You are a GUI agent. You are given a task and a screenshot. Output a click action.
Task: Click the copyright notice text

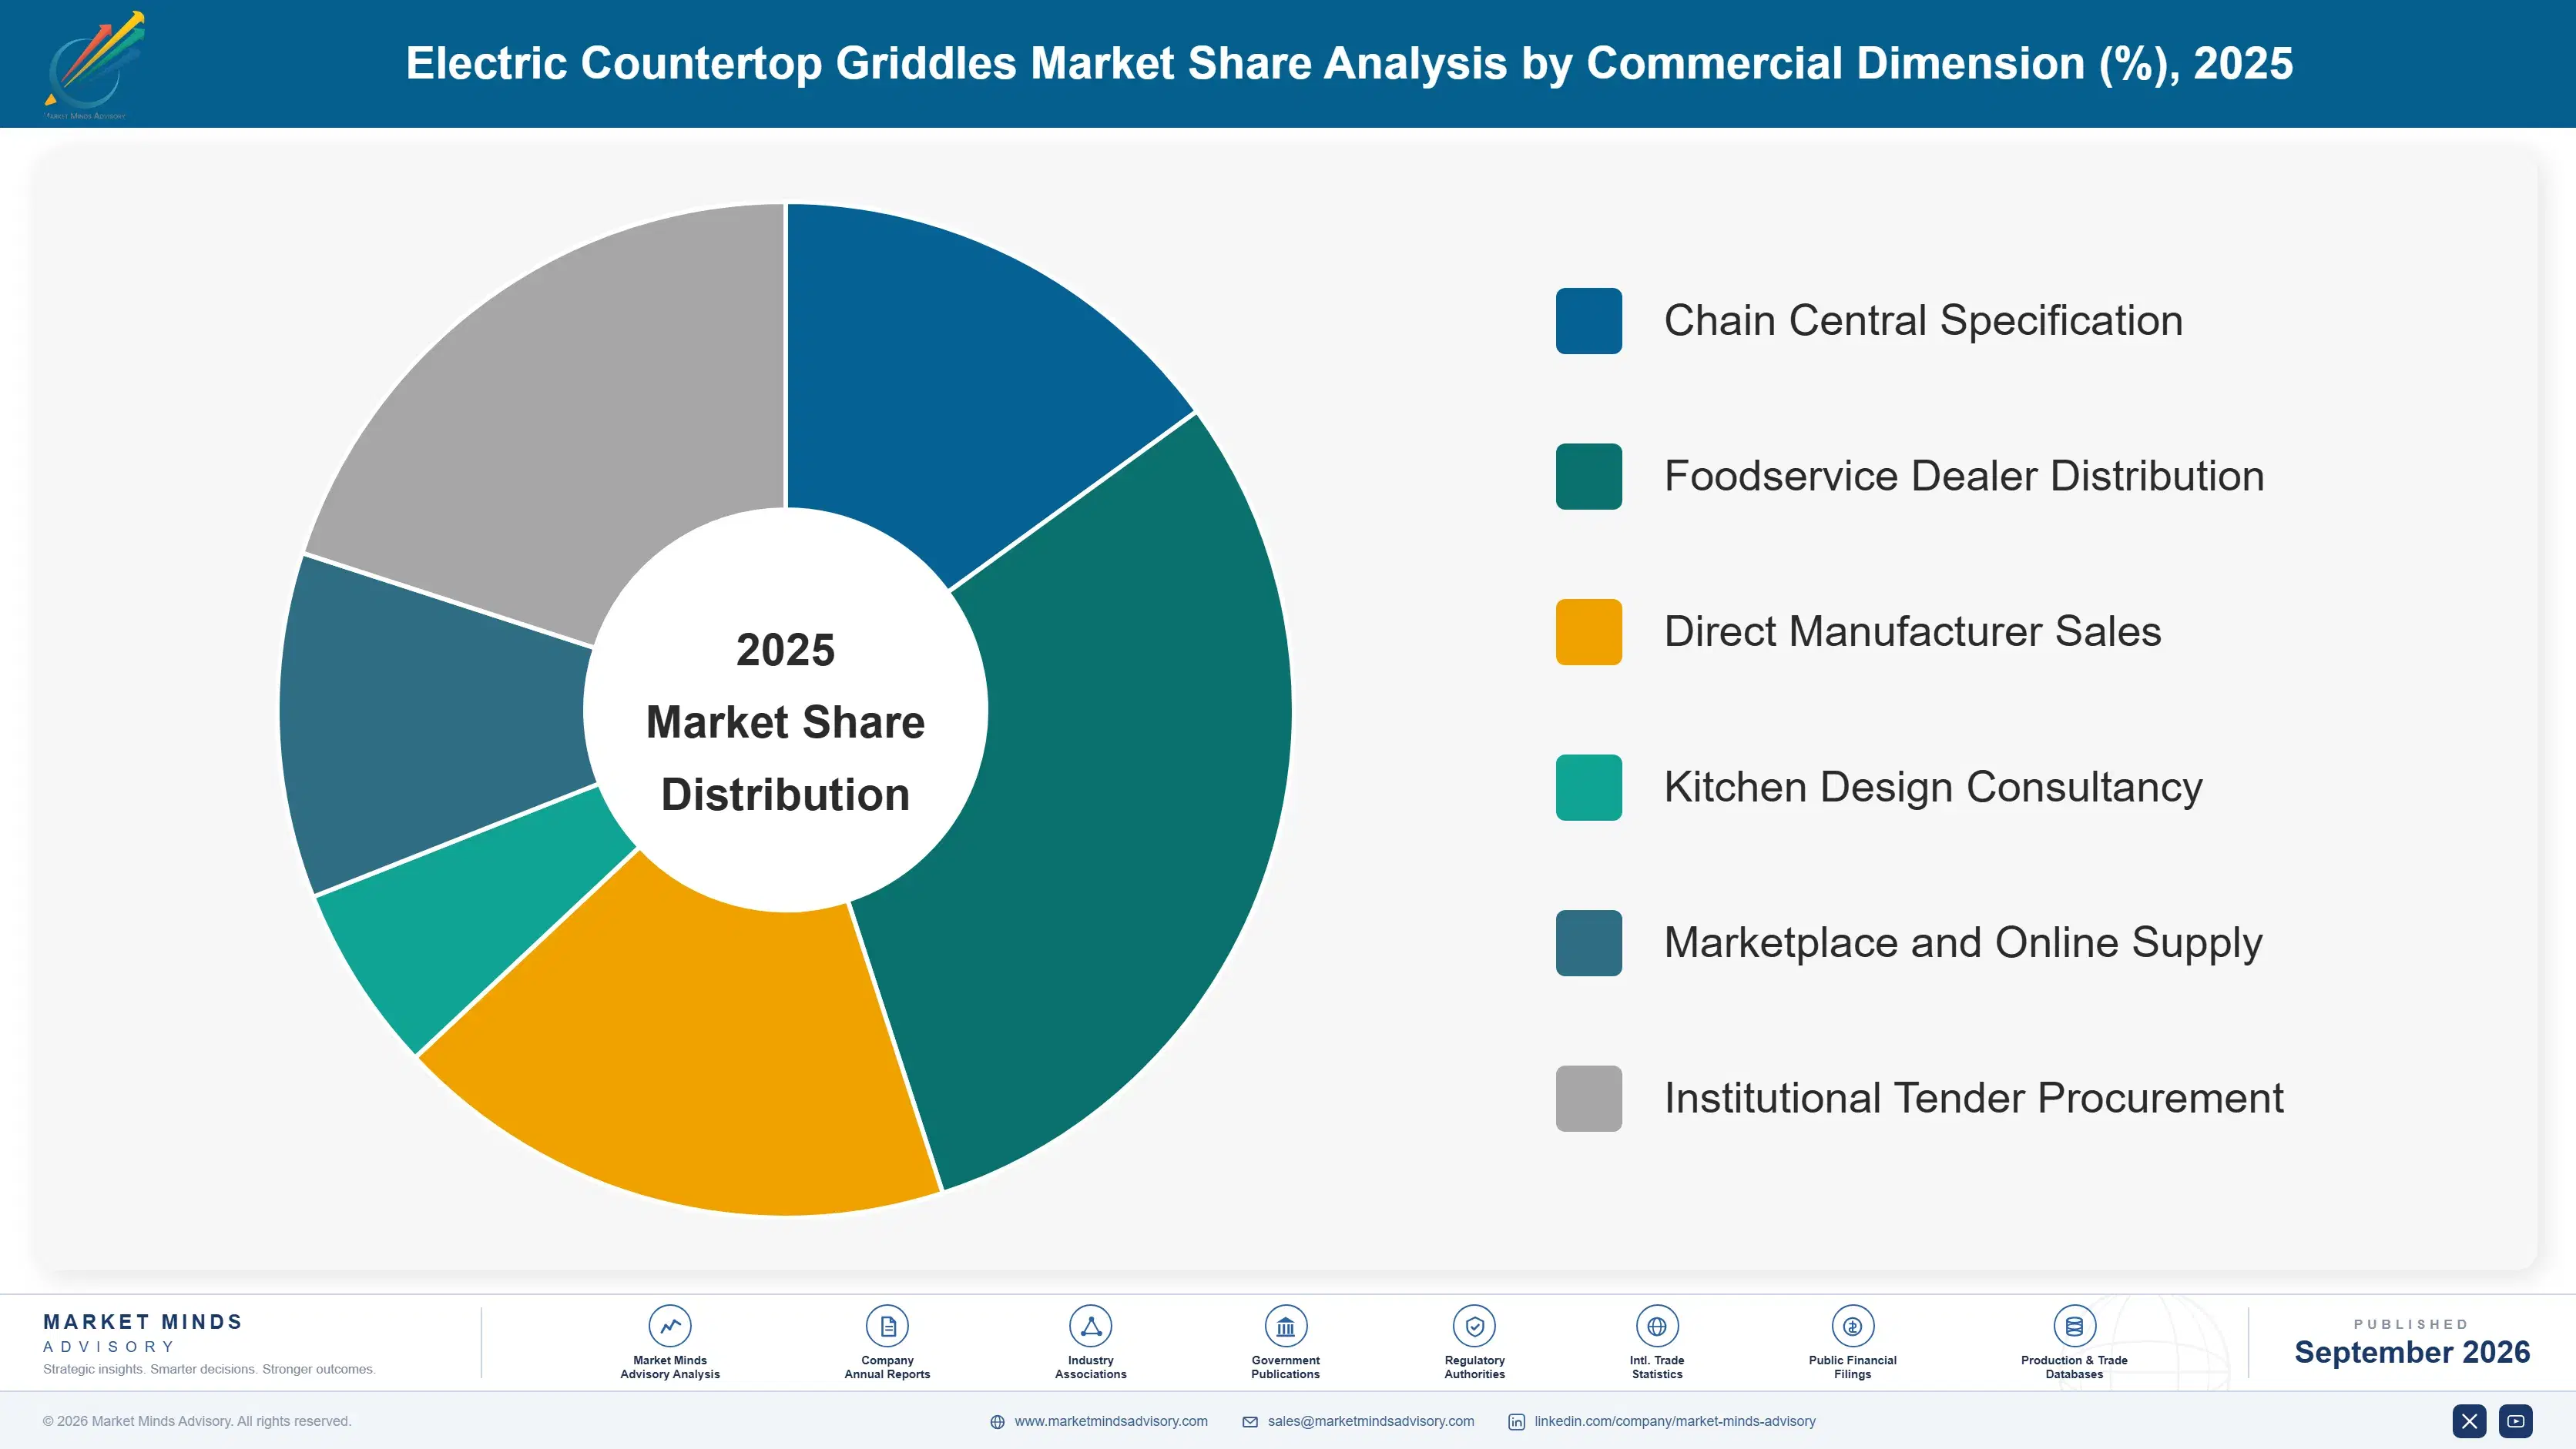(x=197, y=1421)
